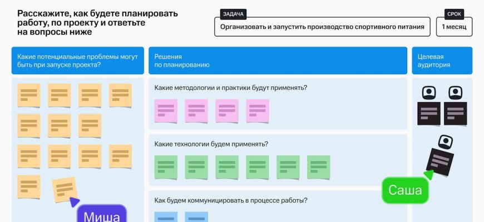This screenshot has width=484, height=222.
Task: Click the top-left orange sticky note
Action: point(28,95)
